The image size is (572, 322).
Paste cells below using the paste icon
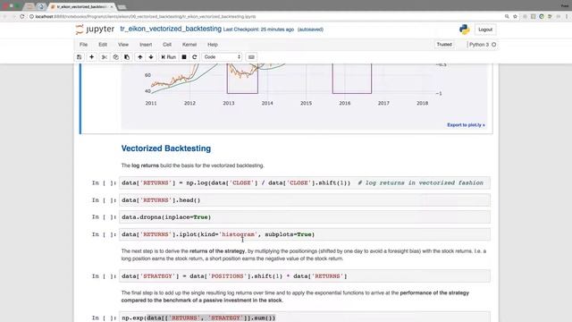pyautogui.click(x=127, y=57)
